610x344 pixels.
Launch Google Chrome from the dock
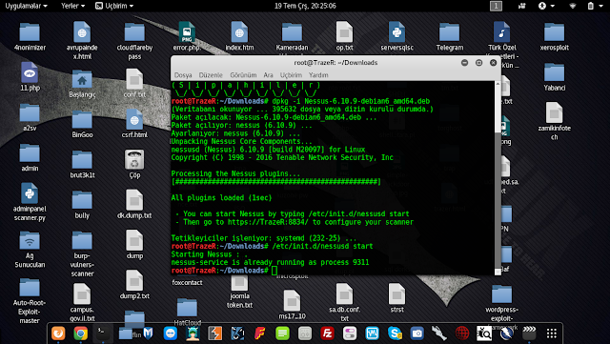80,334
